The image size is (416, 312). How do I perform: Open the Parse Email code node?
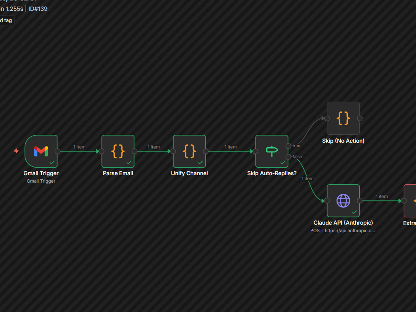[118, 151]
